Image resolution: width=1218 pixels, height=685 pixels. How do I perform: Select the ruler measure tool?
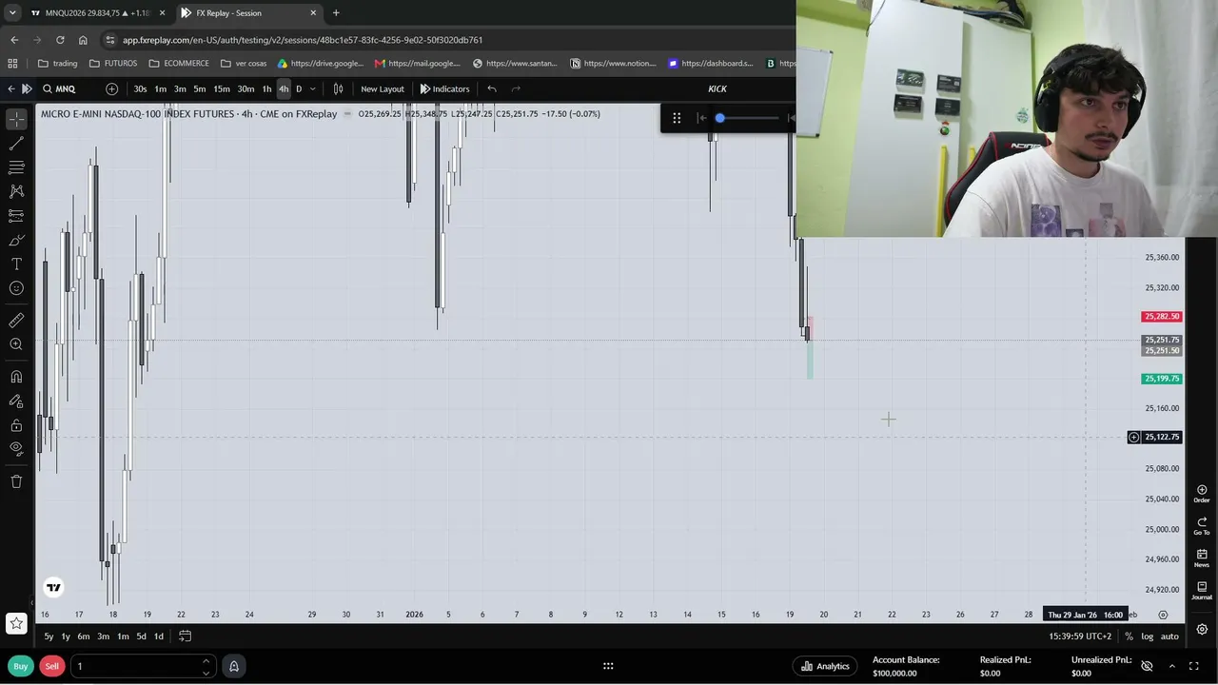pos(16,321)
